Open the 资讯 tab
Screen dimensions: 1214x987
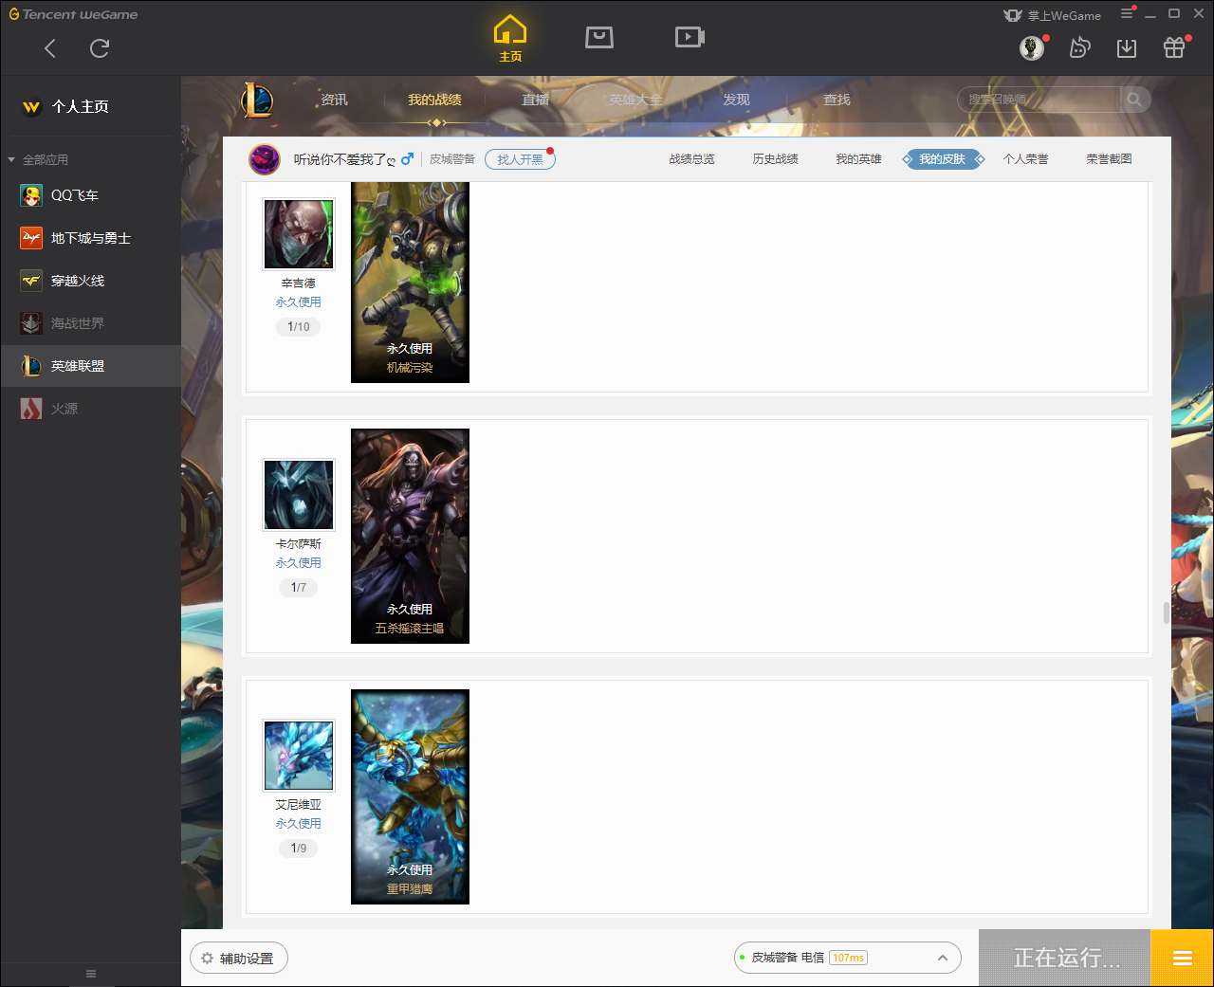[334, 100]
